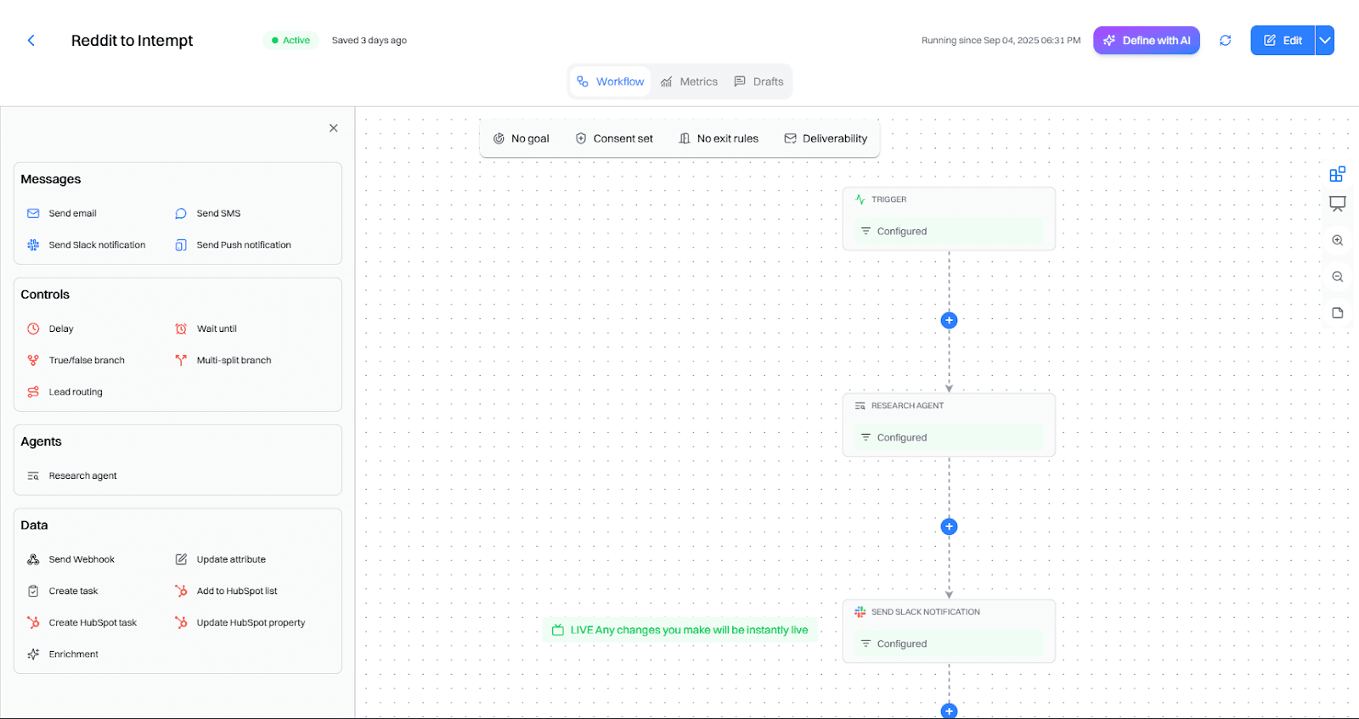
Task: Open the components grid icon on right toolbar
Action: (1337, 174)
